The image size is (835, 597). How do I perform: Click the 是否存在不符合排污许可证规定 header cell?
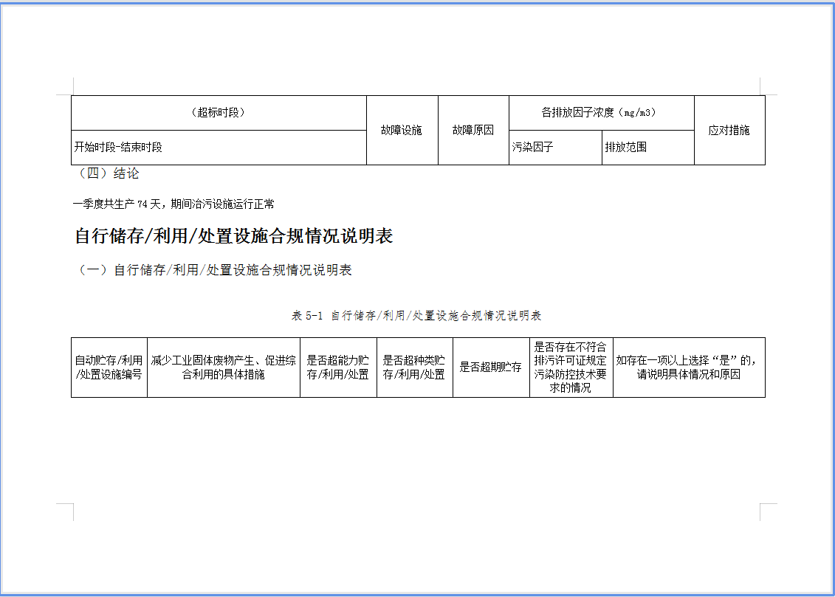[x=570, y=367]
